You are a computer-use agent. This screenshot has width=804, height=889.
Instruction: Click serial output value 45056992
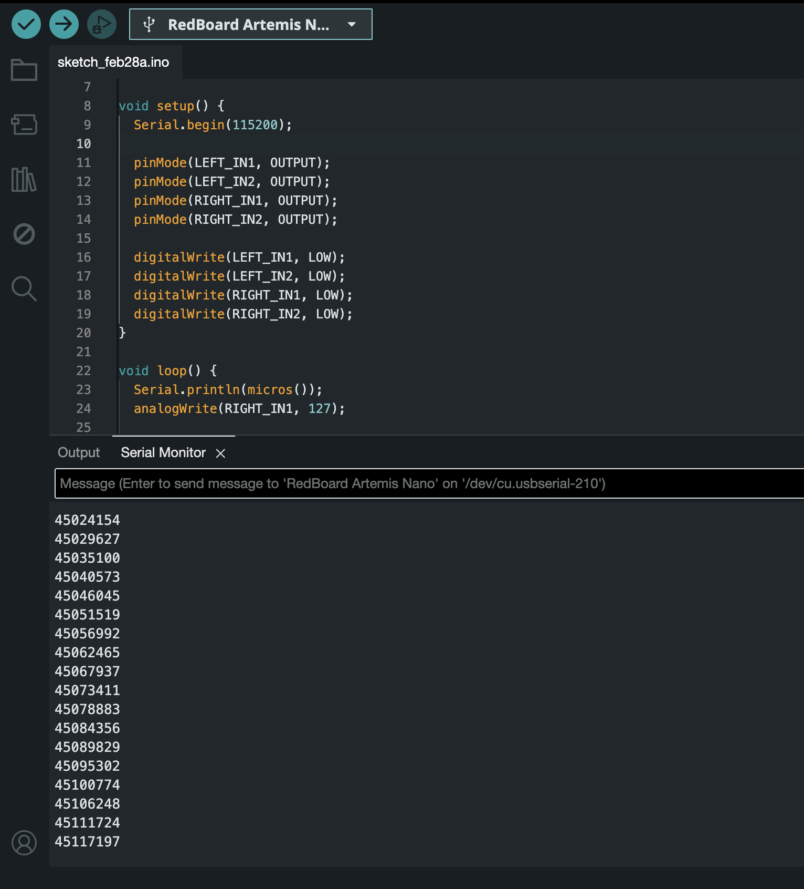point(88,633)
